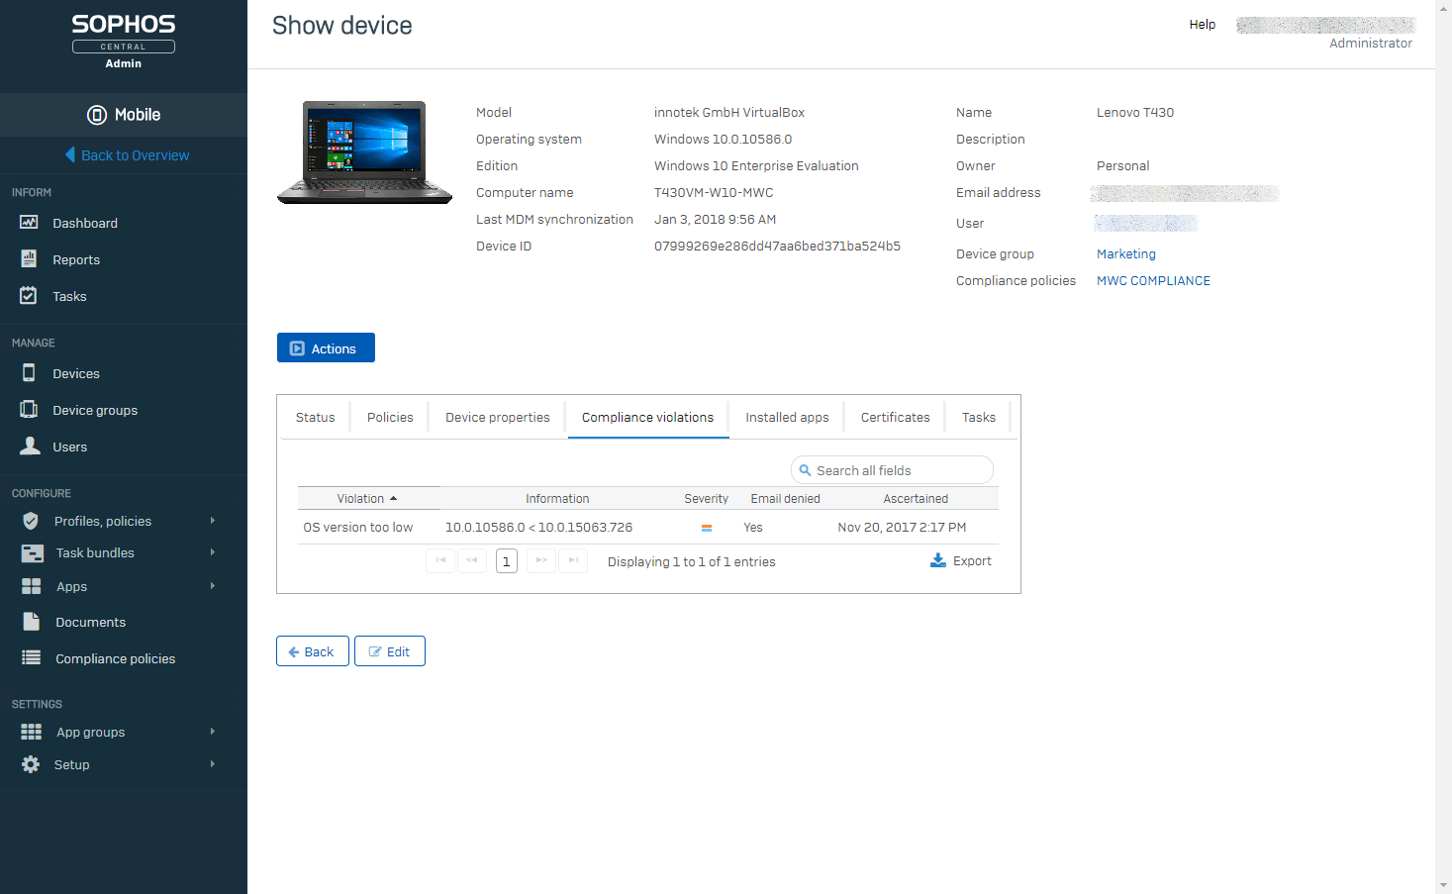Expand the Profiles, policies submenu arrow
The image size is (1452, 894).
pyautogui.click(x=213, y=521)
